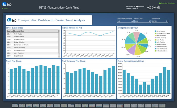
Task: Open the settings gear icon
Action: (x=158, y=8)
